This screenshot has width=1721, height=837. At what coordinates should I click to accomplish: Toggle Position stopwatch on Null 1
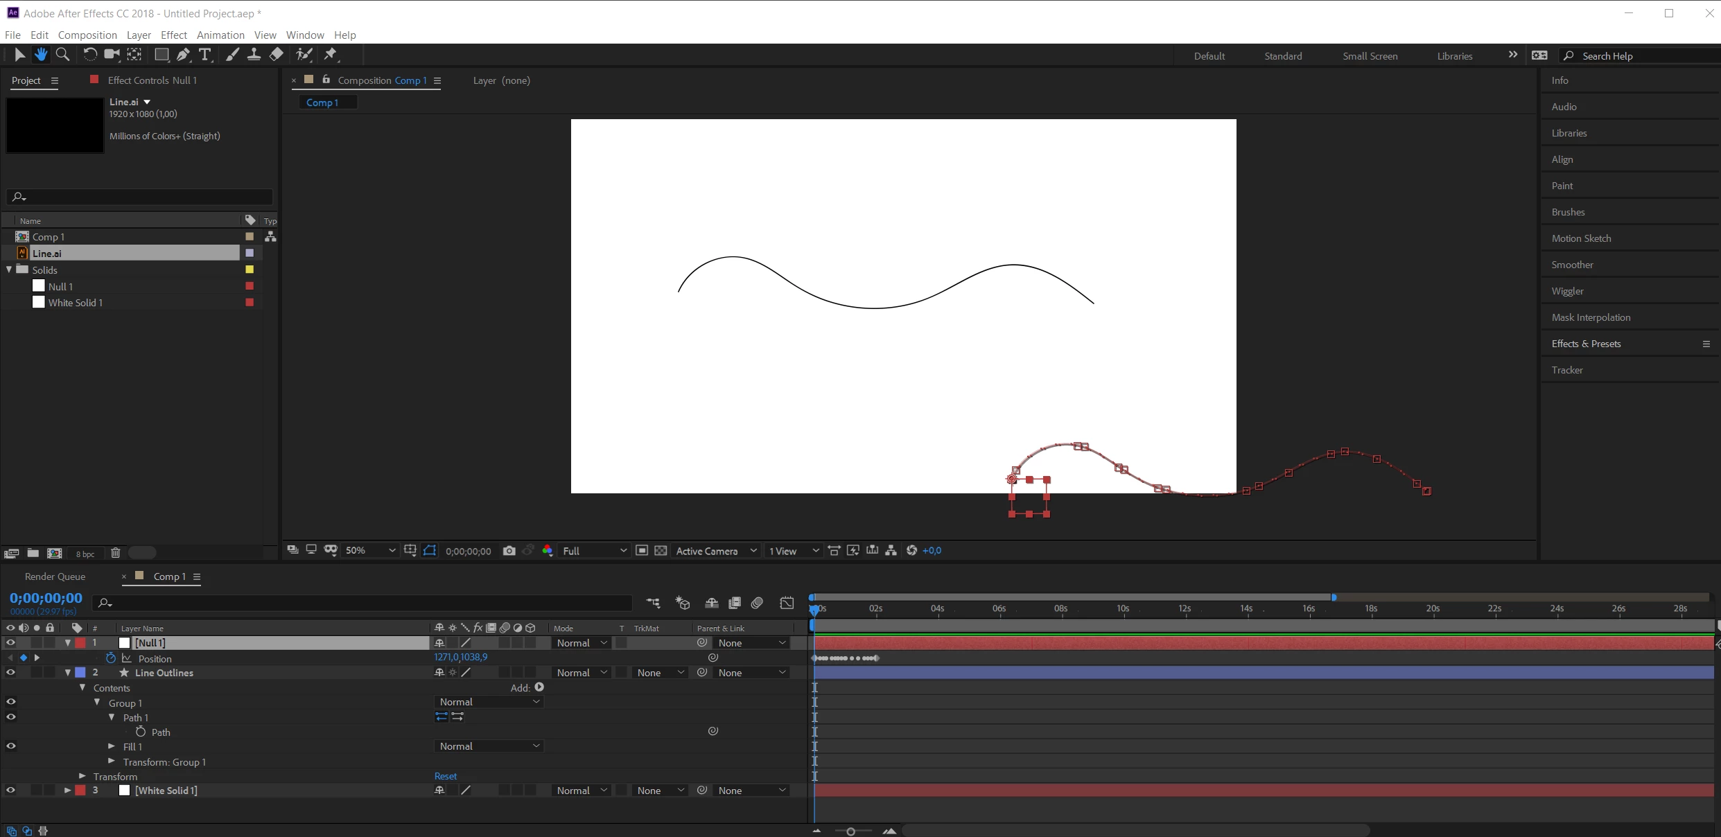pyautogui.click(x=111, y=658)
